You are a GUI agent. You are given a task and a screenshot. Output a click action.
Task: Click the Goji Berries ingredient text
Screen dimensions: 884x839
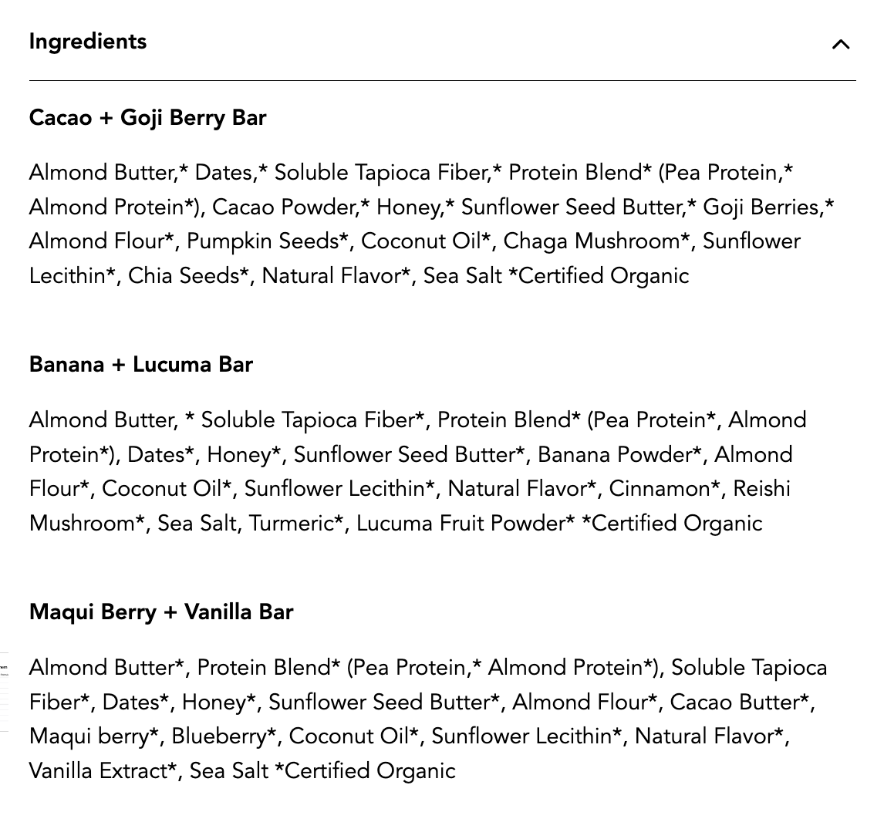pos(763,207)
